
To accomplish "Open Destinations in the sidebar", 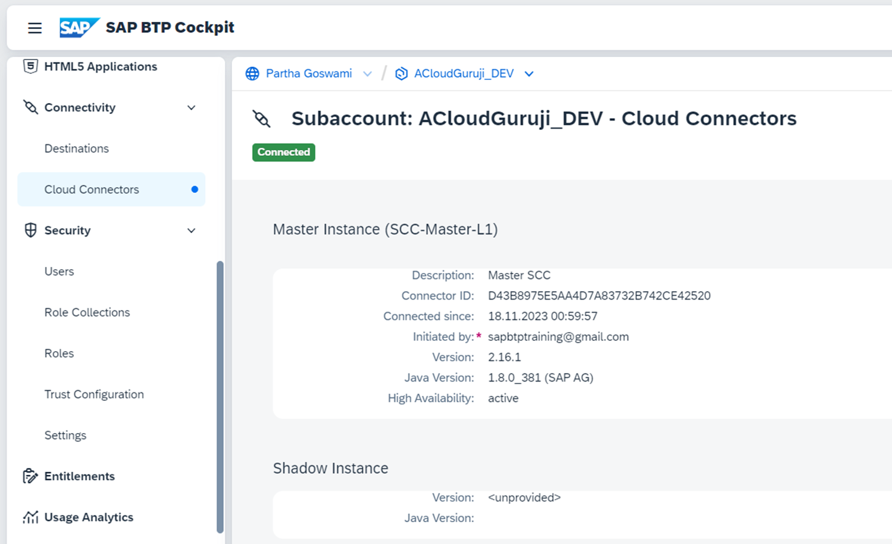I will 76,149.
